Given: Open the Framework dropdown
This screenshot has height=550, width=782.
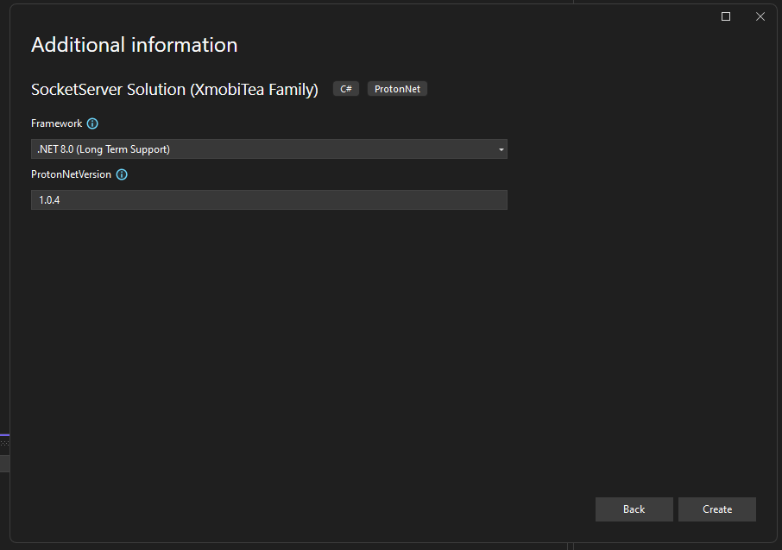Looking at the screenshot, I should click(x=268, y=149).
